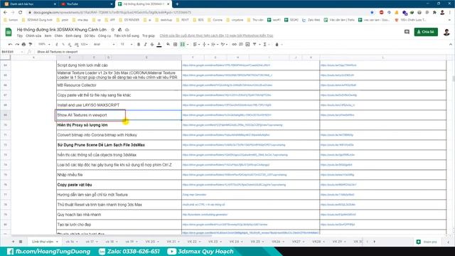Click the cell name box
This screenshot has height=256, width=455.
12,52
